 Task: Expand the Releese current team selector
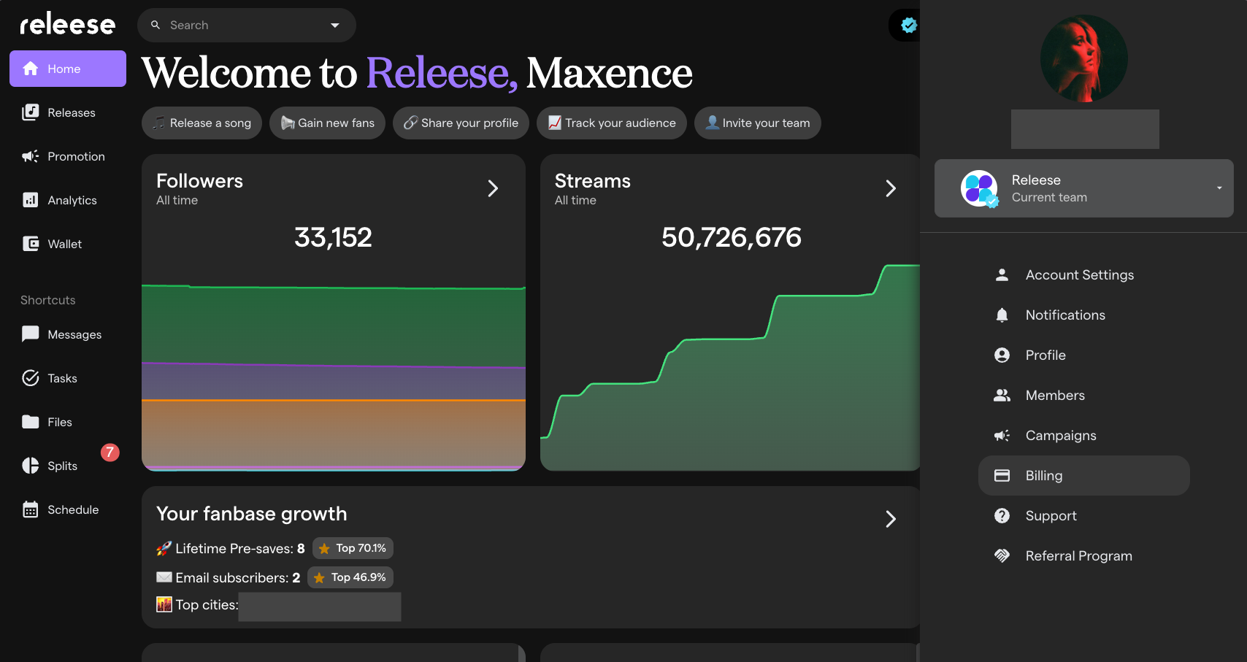click(1084, 188)
